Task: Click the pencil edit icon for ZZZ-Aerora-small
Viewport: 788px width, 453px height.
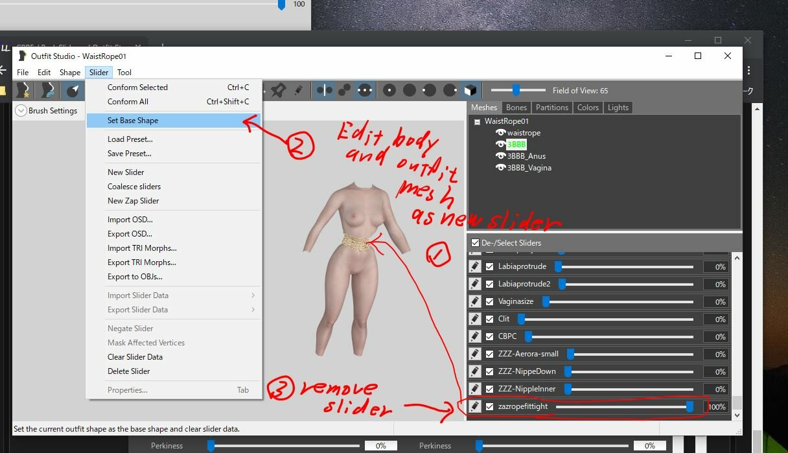Action: click(475, 354)
